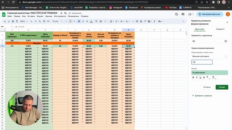The image size is (232, 130).
Task: Reload page in browser toolbar
Action: (13, 2)
